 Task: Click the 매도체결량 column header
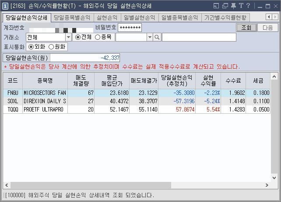click(81, 80)
